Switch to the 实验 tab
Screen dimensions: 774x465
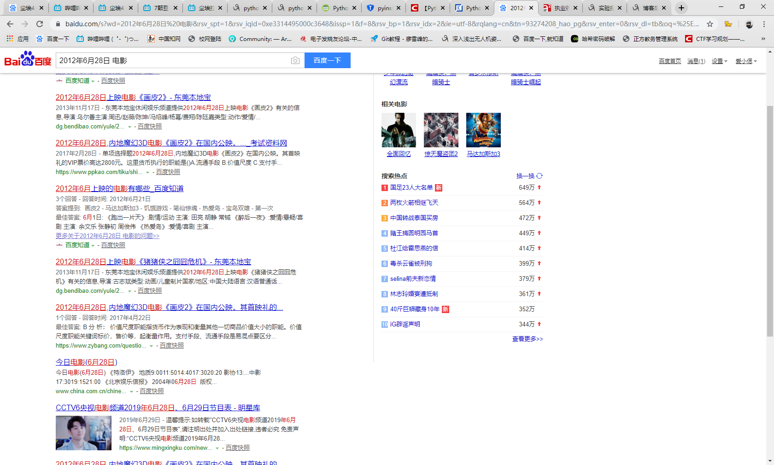[x=605, y=8]
